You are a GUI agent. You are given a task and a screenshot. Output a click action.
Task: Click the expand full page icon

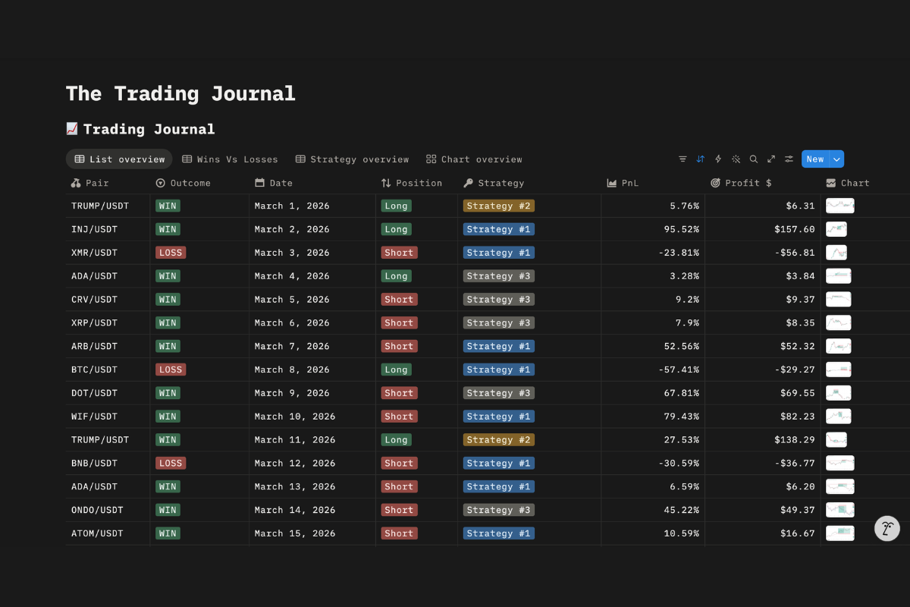click(771, 159)
